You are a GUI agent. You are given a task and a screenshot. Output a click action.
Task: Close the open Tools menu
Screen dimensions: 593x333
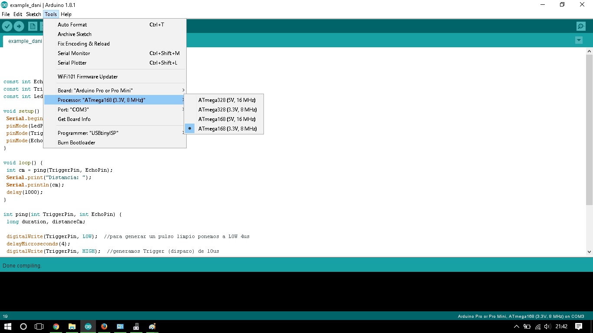pyautogui.click(x=51, y=14)
